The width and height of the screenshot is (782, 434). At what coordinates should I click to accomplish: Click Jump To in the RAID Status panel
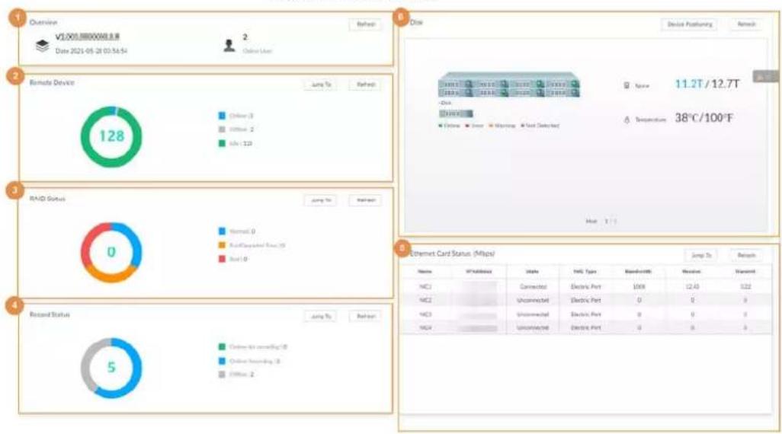click(321, 200)
